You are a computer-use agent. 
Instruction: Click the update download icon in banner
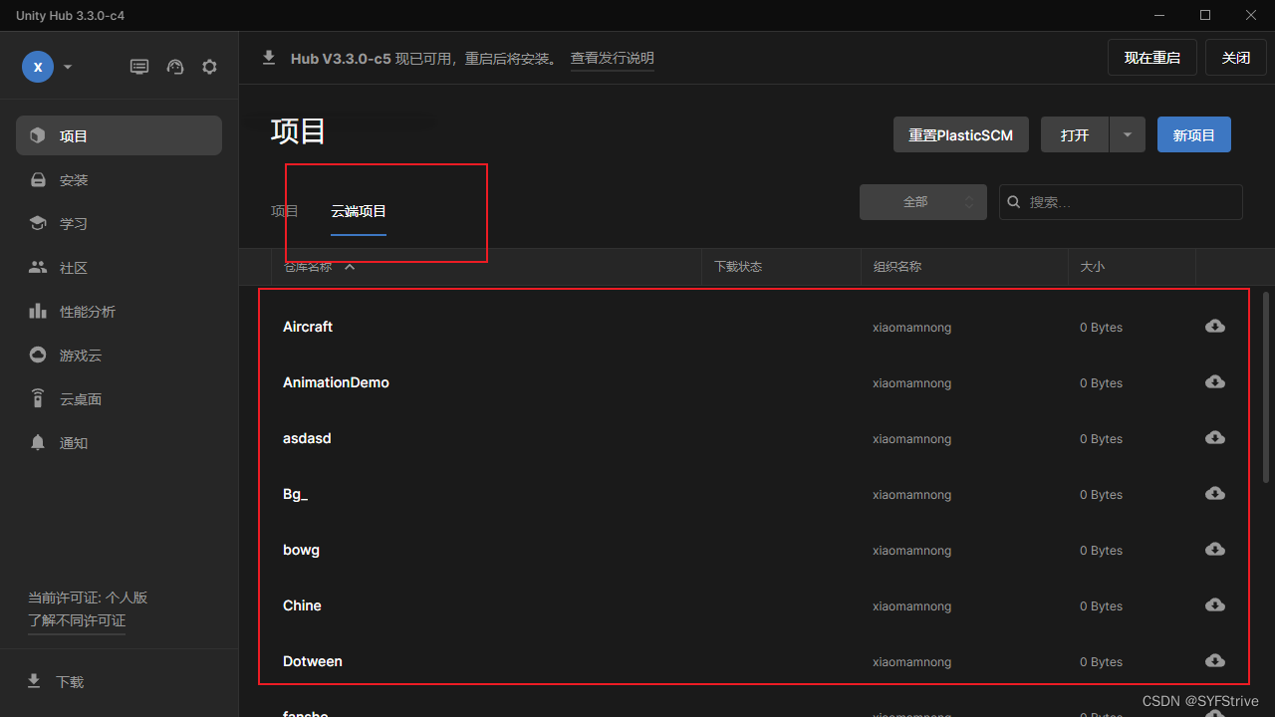click(x=269, y=58)
